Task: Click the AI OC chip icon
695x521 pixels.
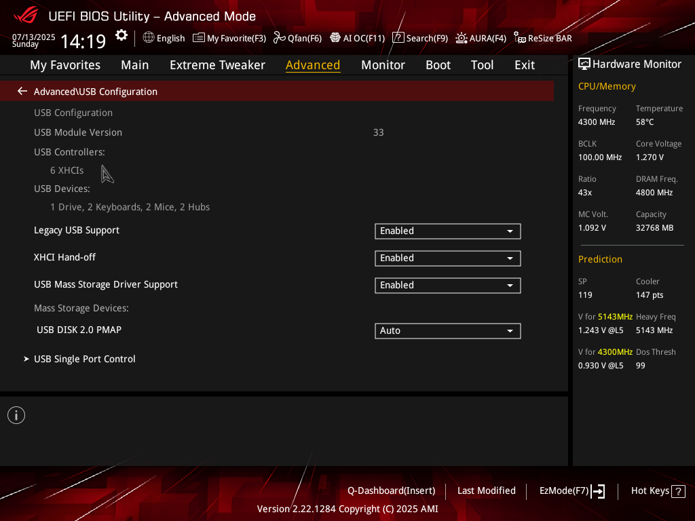Action: point(335,38)
